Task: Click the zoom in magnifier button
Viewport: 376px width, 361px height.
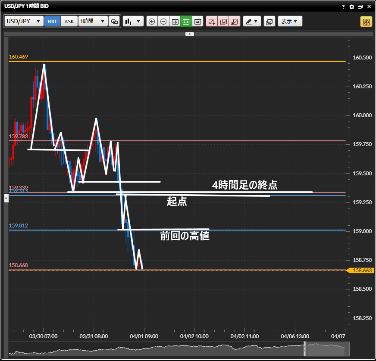Action: click(152, 21)
